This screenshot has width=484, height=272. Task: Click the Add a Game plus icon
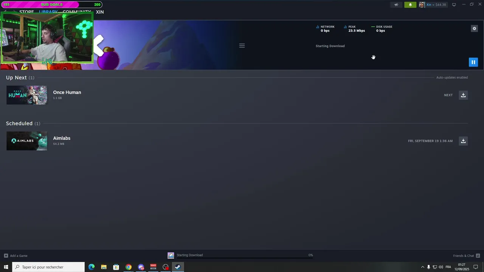point(6,256)
